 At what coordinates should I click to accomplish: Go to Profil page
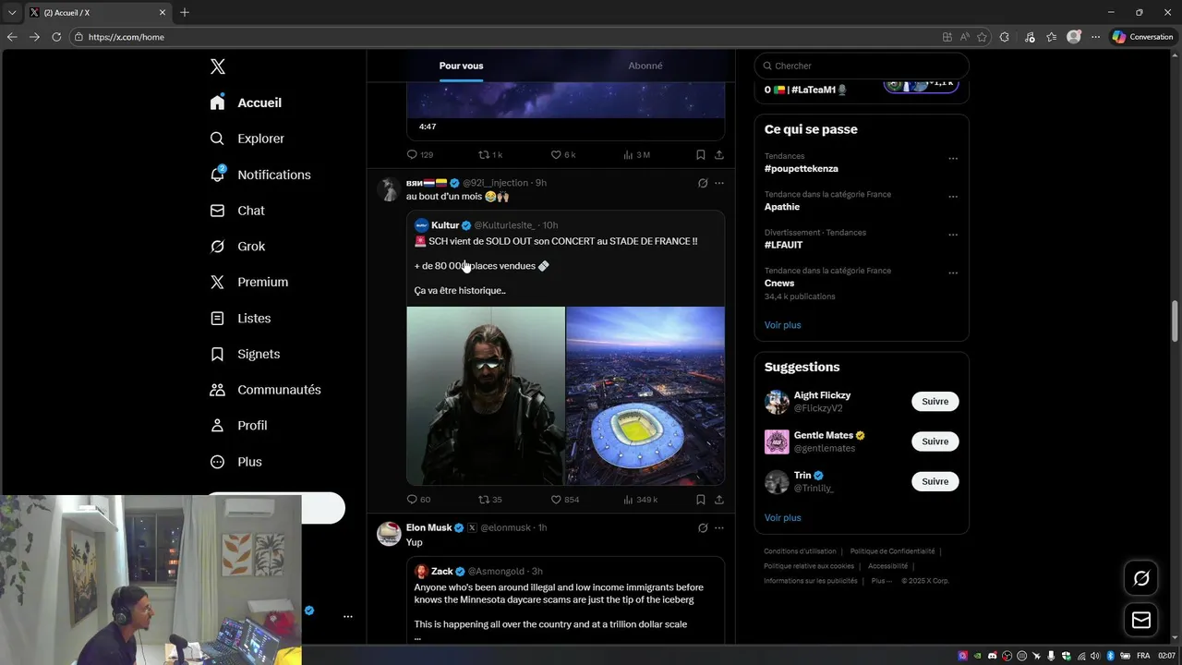click(238, 426)
